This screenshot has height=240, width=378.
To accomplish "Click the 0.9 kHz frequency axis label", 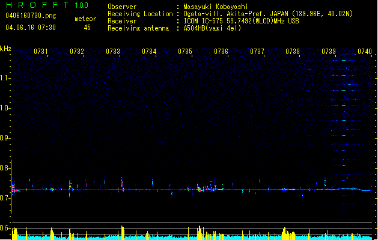I will pyautogui.click(x=5, y=138).
